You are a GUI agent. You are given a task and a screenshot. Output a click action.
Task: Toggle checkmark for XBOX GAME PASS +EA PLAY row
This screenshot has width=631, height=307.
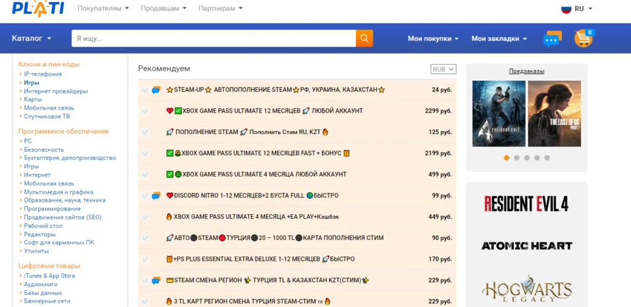click(145, 217)
